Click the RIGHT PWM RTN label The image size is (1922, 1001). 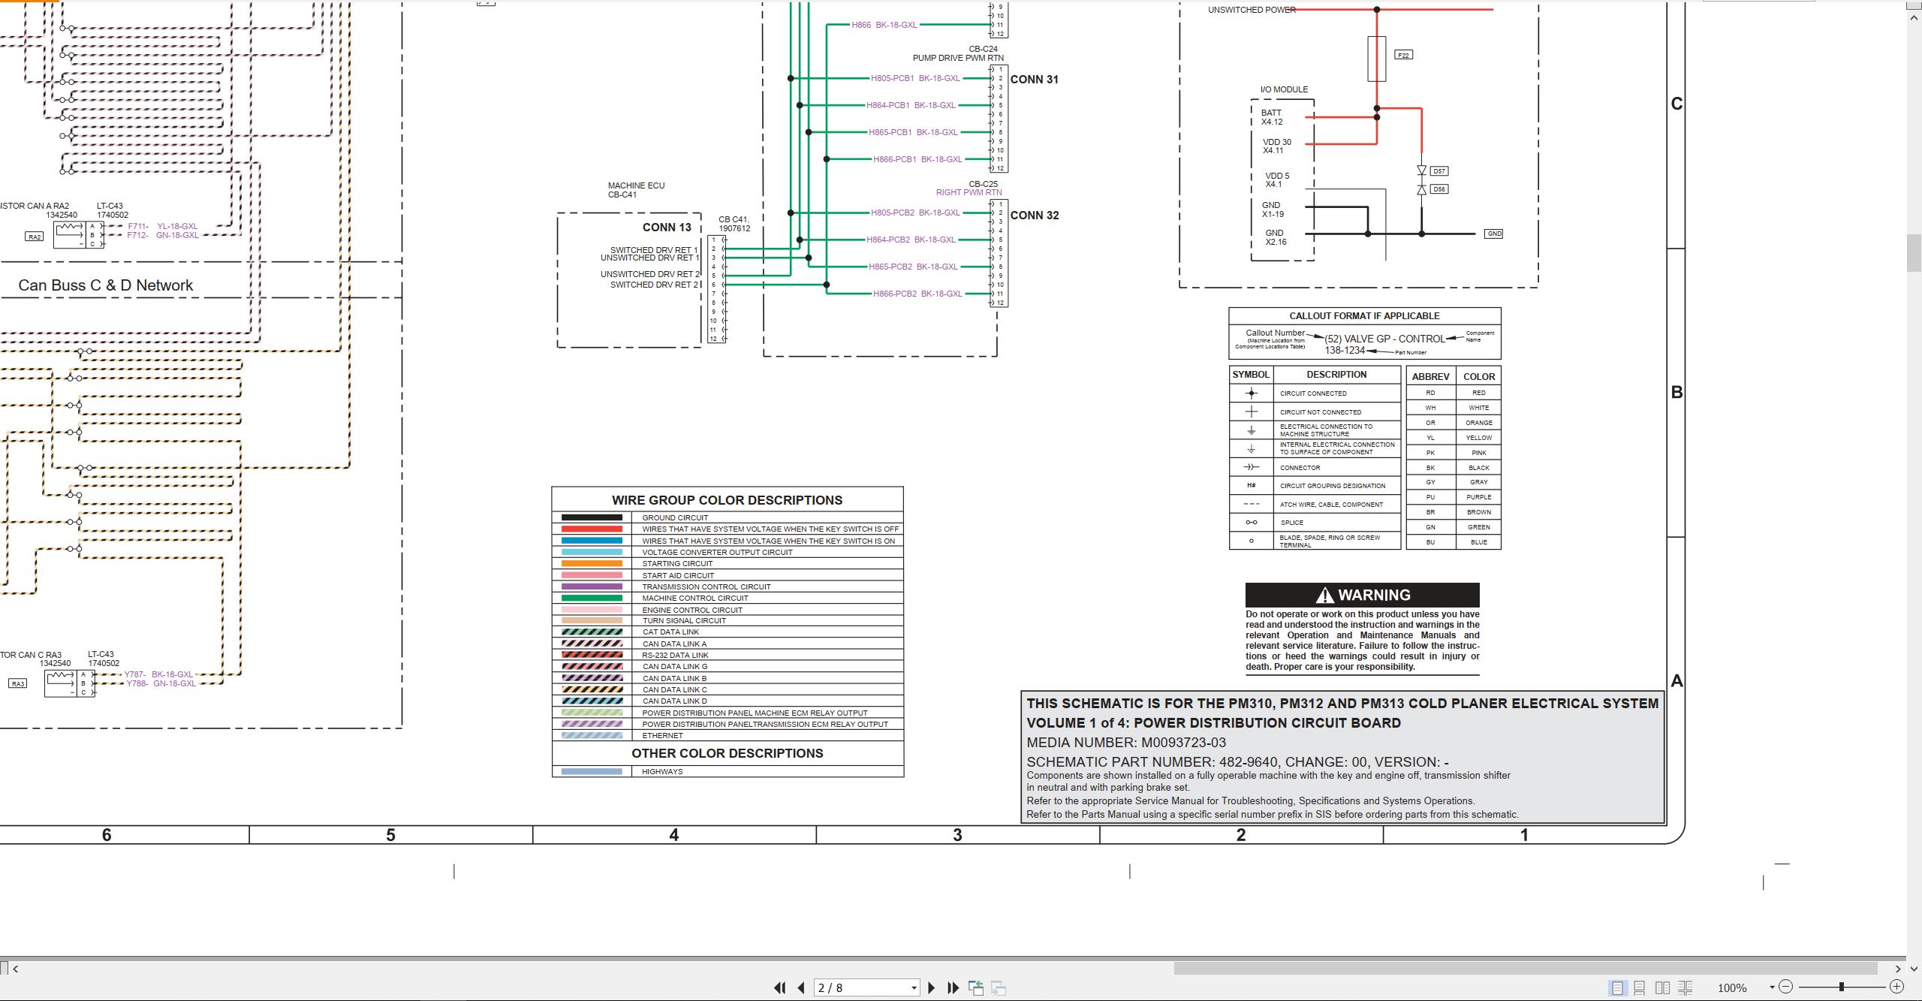969,193
